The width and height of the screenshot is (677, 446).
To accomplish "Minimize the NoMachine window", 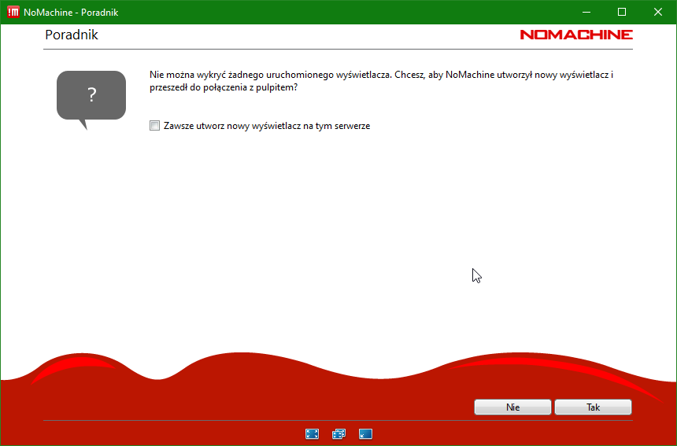I will pos(586,12).
